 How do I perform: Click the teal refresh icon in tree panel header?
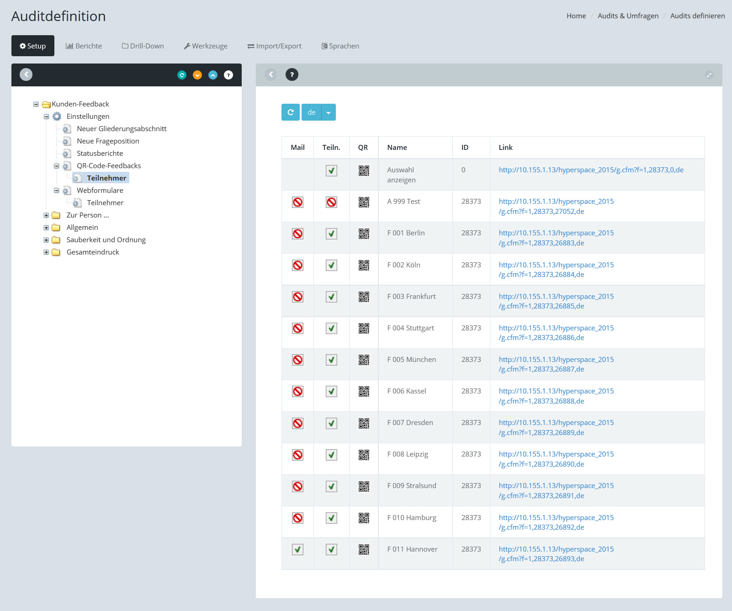click(x=182, y=75)
